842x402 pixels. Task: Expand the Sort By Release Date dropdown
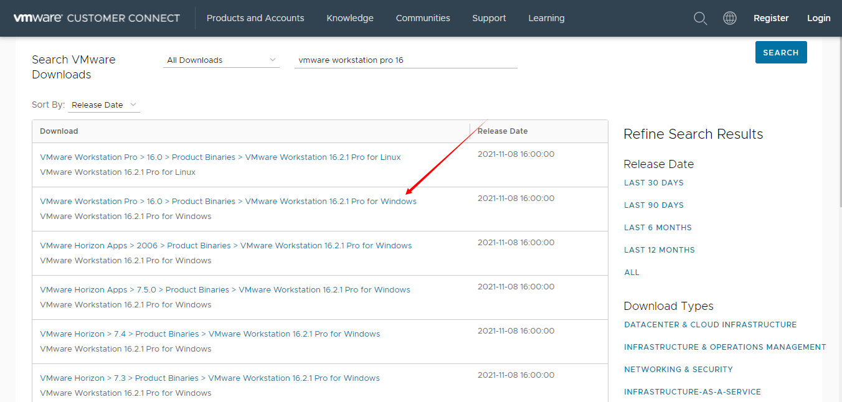104,105
